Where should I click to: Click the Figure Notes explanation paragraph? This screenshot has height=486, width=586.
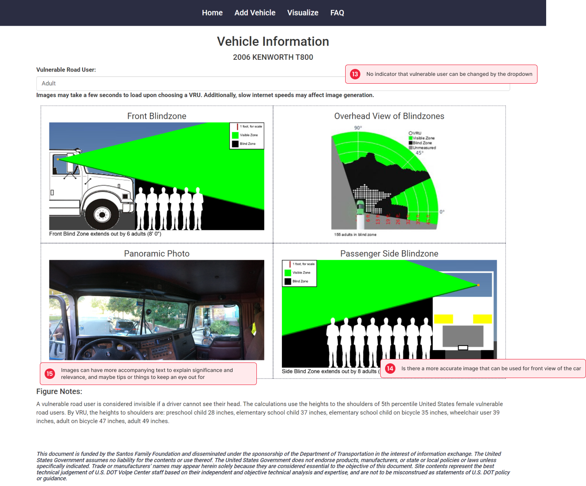point(269,413)
